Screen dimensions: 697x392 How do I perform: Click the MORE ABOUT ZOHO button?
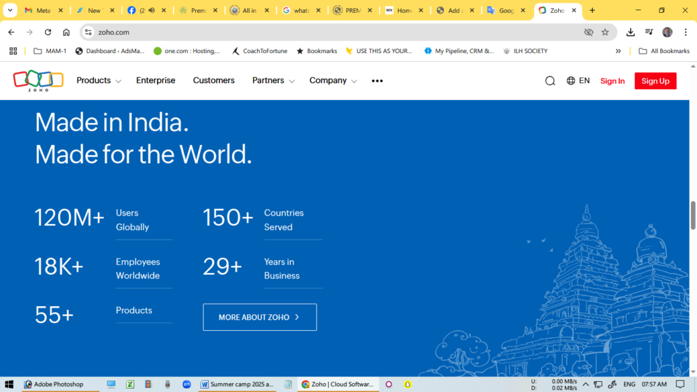coord(260,317)
